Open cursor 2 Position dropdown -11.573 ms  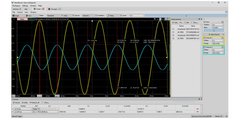pyautogui.click(x=23, y=112)
